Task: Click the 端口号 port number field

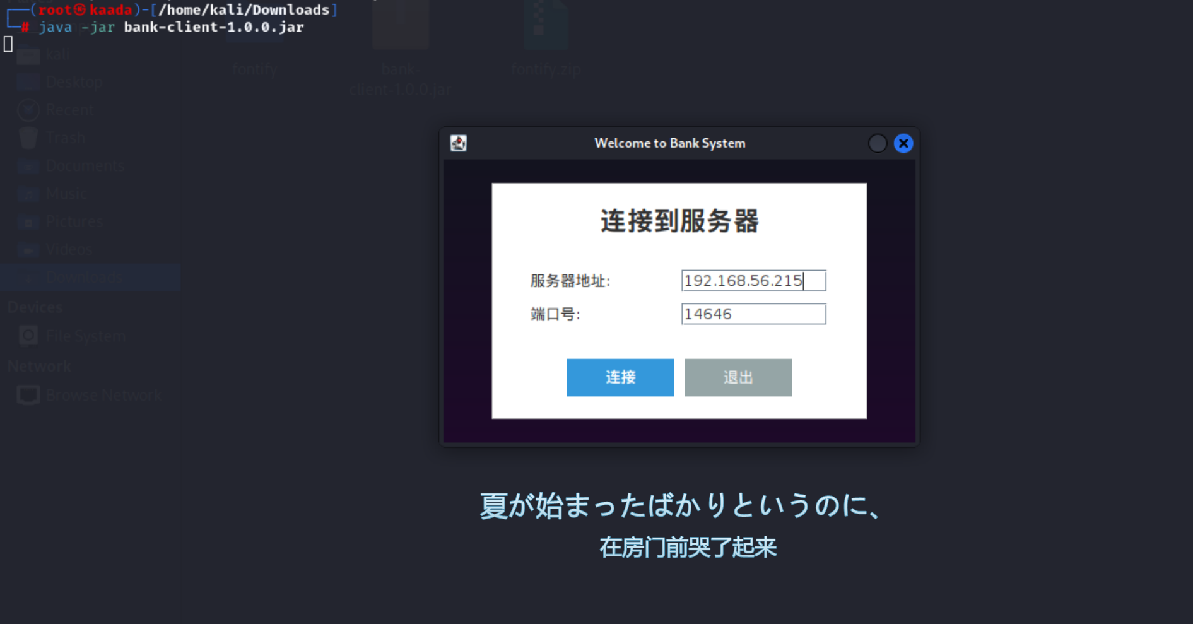Action: (x=753, y=314)
